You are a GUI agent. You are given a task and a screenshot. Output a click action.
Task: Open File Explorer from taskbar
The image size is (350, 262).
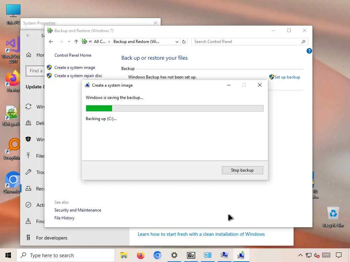click(x=124, y=255)
